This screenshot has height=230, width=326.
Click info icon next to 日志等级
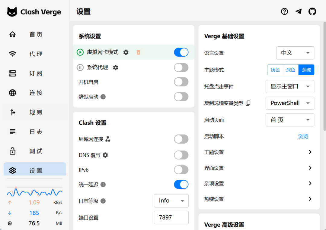(x=103, y=201)
